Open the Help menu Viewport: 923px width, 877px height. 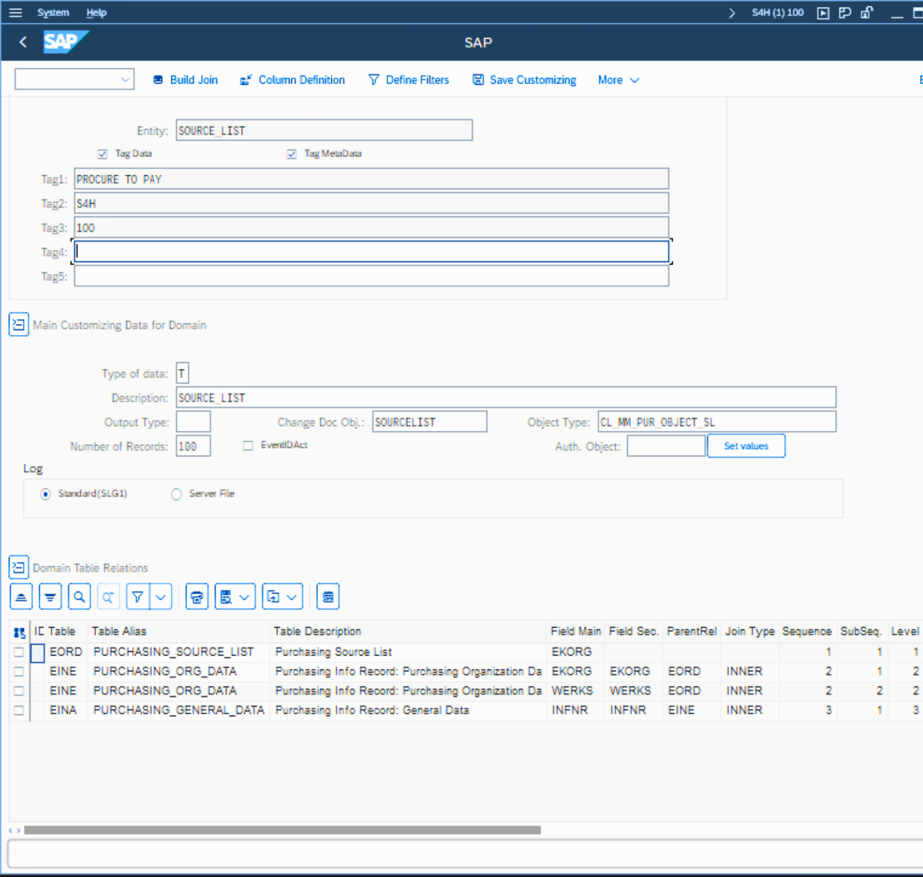tap(96, 13)
